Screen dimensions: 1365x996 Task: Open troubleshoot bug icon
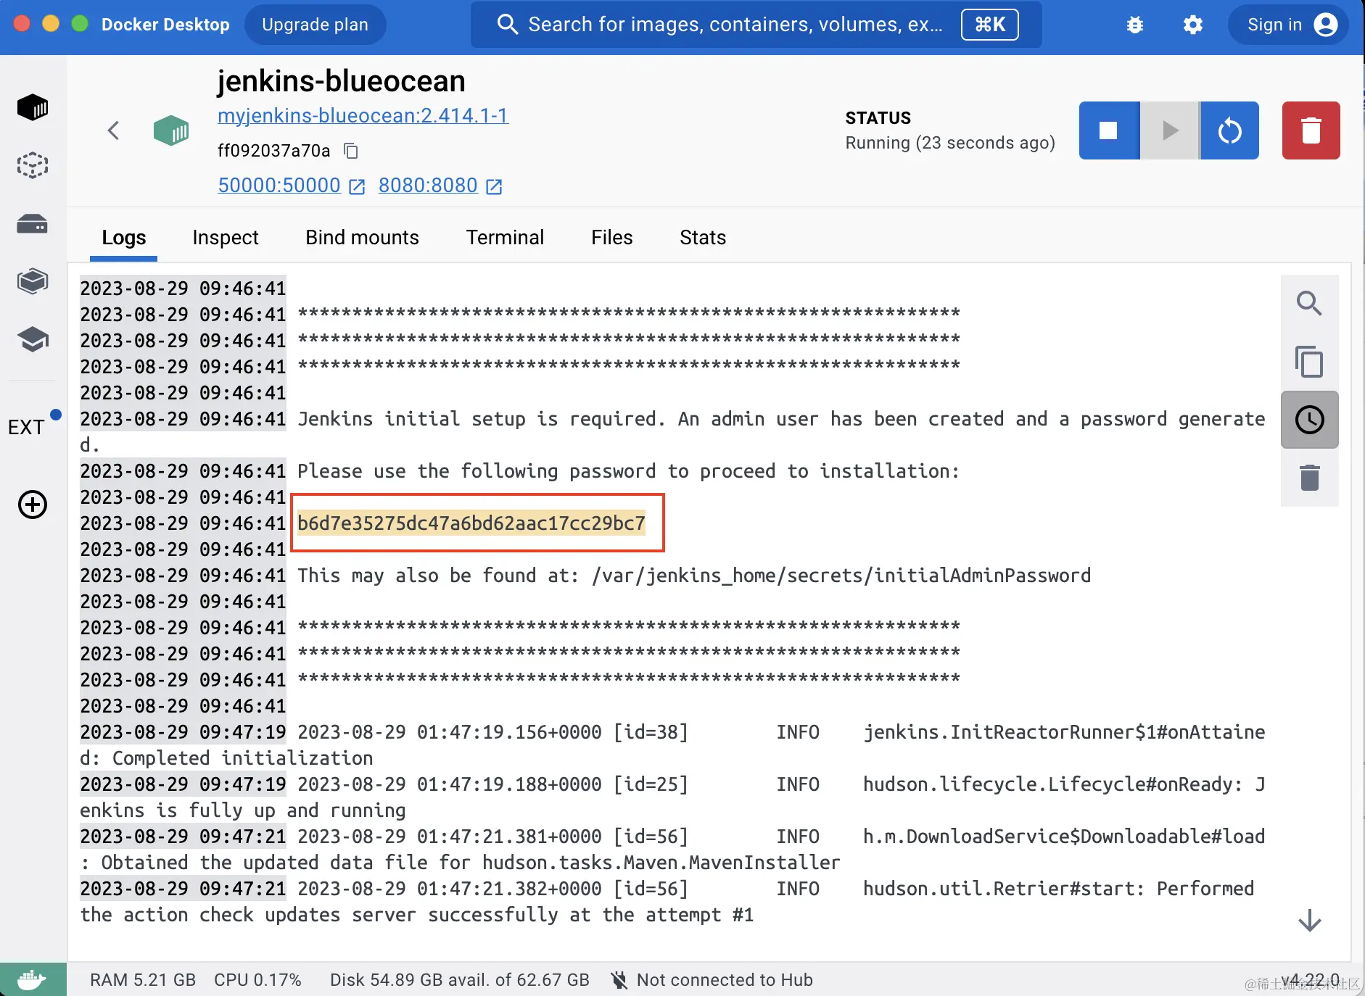pos(1135,25)
